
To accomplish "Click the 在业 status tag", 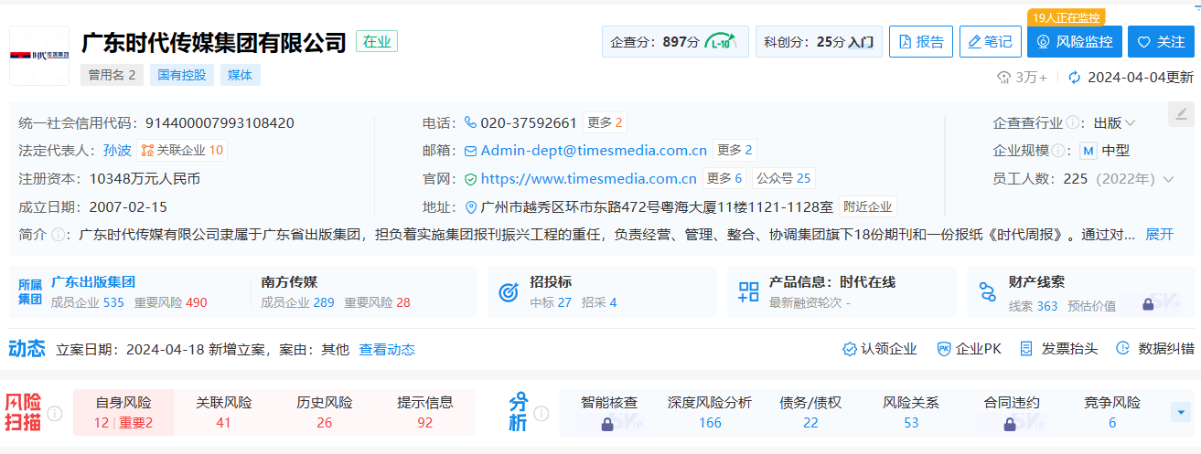I will 377,41.
